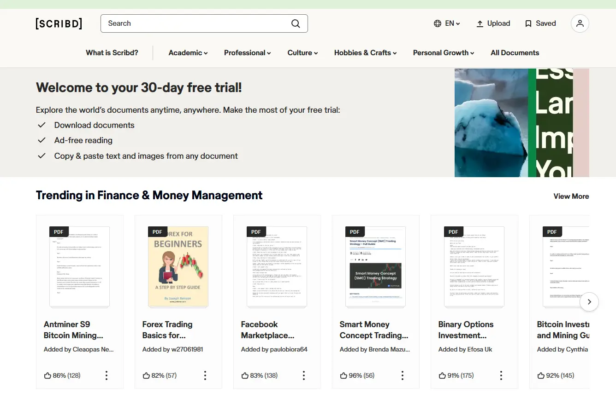Expand the Professional menu

click(x=247, y=53)
